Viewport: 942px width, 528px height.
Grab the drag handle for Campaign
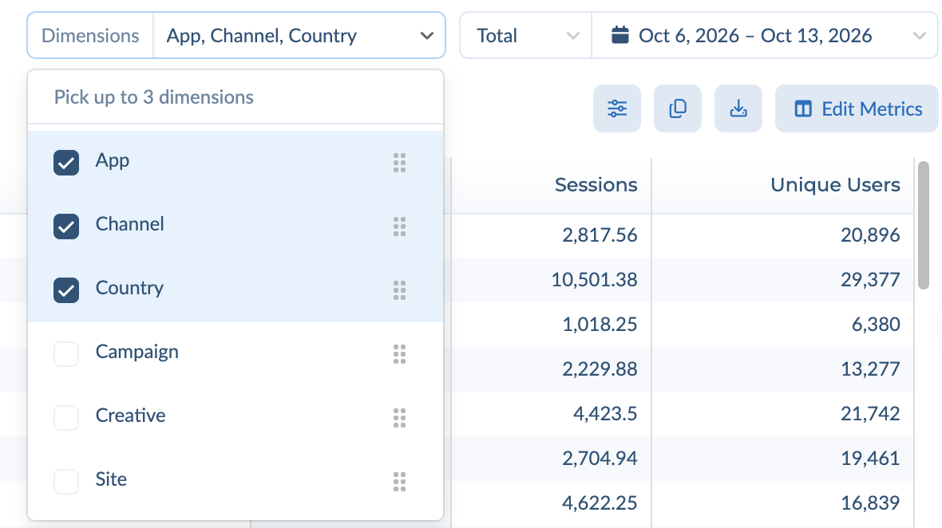[x=399, y=354]
